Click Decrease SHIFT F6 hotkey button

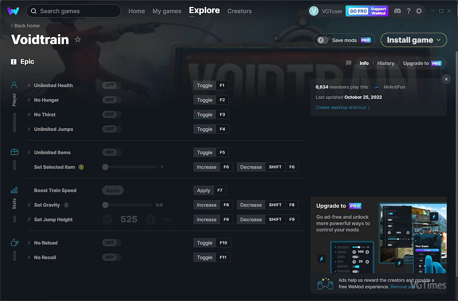click(x=268, y=167)
